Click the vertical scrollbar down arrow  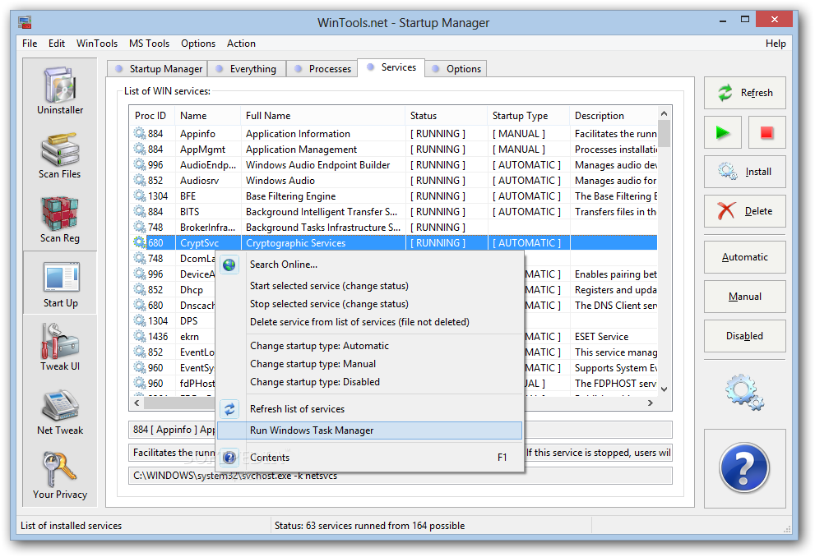[664, 389]
